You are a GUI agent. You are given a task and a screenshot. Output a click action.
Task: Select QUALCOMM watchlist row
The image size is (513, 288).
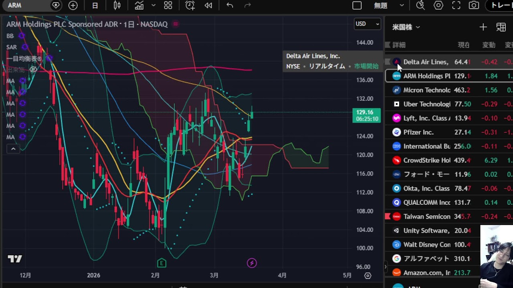tap(449, 202)
